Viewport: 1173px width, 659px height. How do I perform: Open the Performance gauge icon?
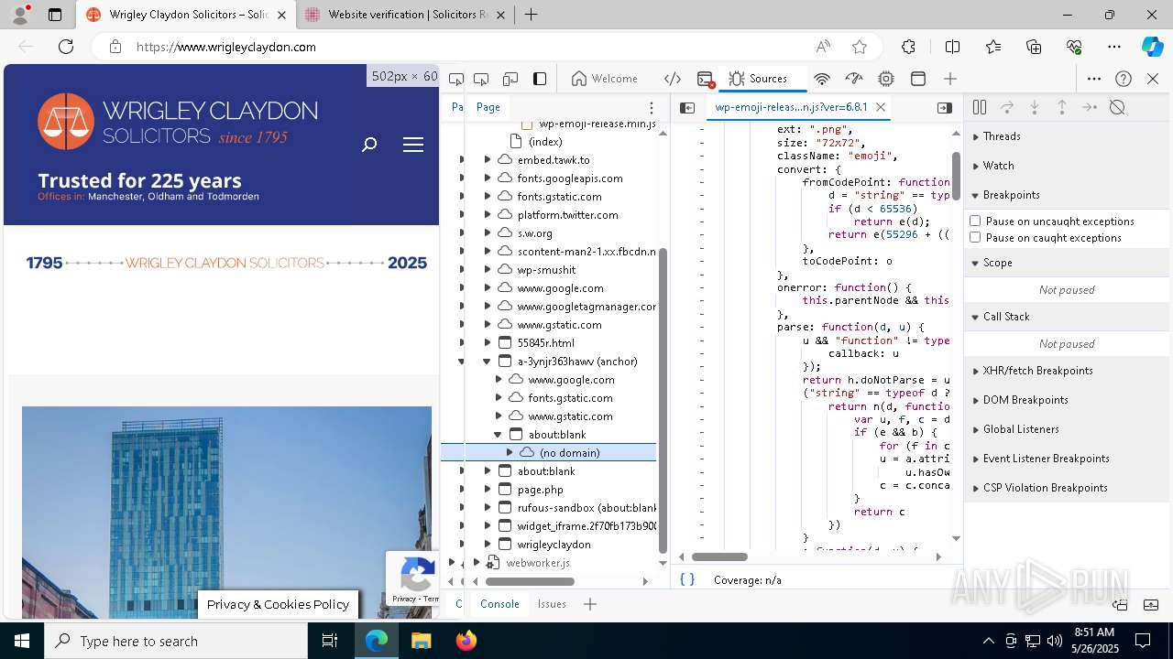click(x=854, y=79)
